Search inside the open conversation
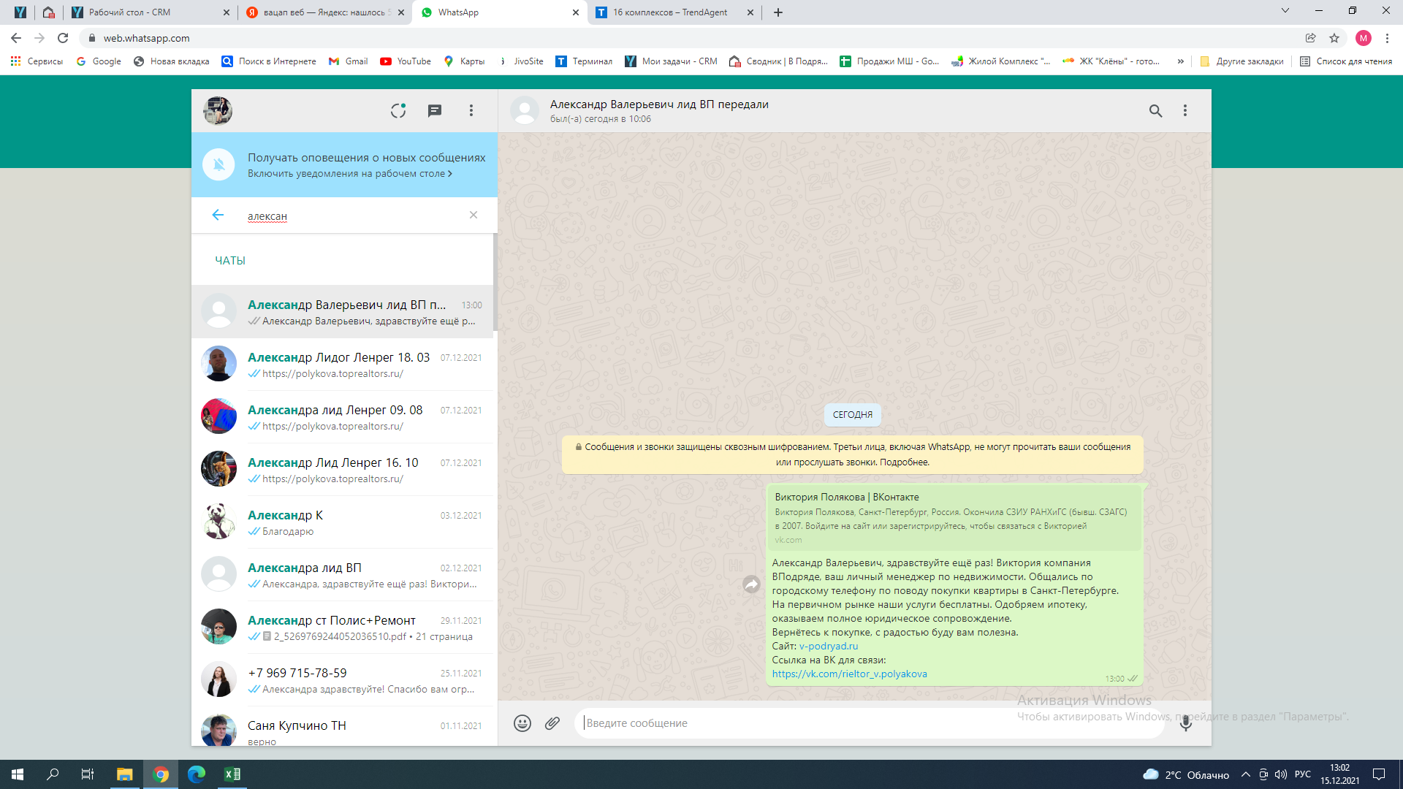 click(x=1155, y=110)
